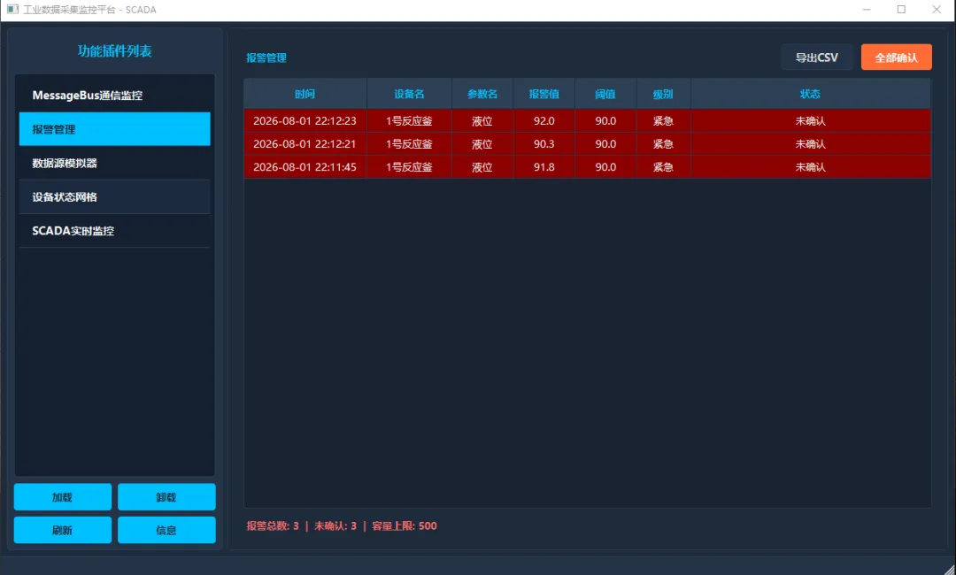
Task: Click alarm value 92.0 cell
Action: coord(544,120)
